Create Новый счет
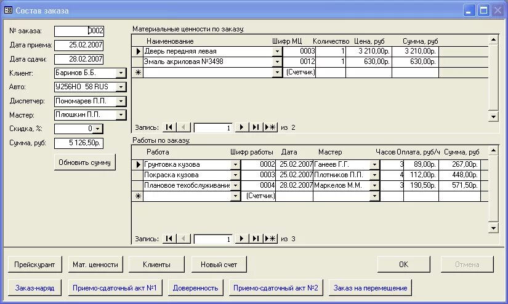The image size is (508, 304). pos(219,265)
